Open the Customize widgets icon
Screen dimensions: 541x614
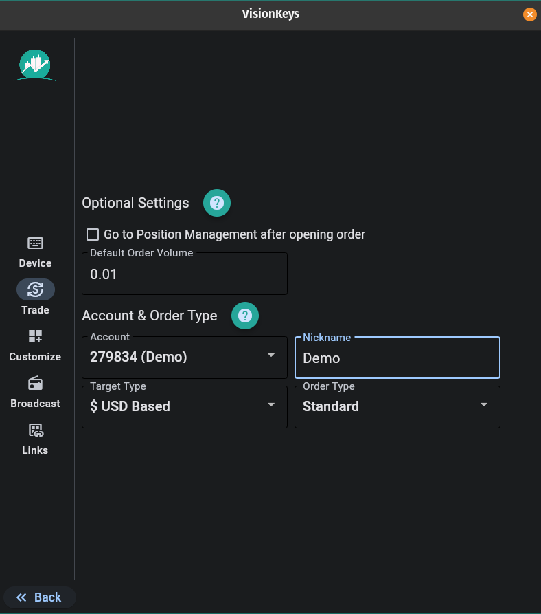pos(35,336)
